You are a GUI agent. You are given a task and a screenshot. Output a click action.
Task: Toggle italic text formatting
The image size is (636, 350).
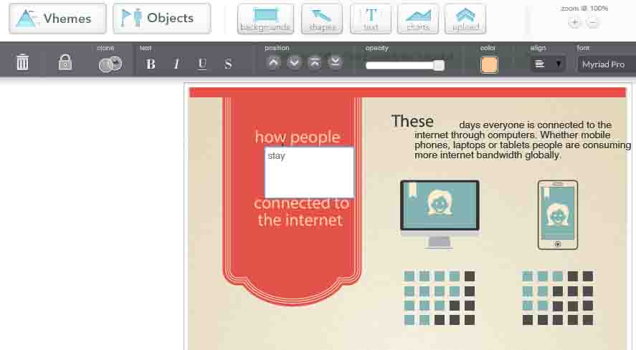[x=176, y=64]
